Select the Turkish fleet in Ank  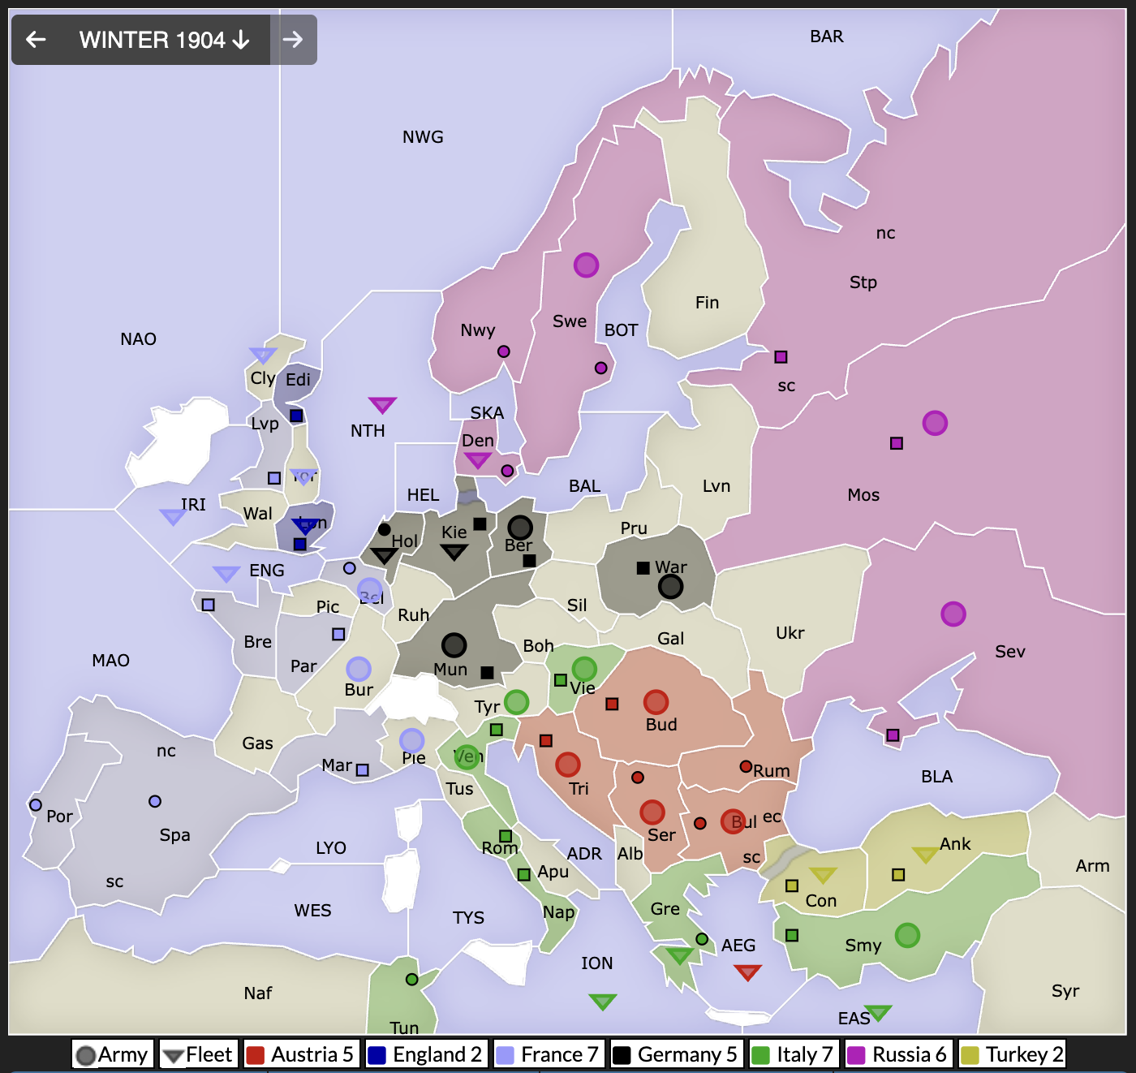tap(926, 855)
